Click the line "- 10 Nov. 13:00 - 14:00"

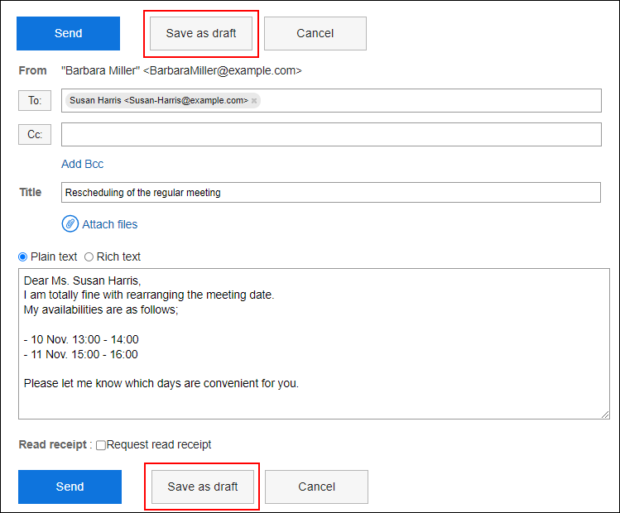coord(81,339)
